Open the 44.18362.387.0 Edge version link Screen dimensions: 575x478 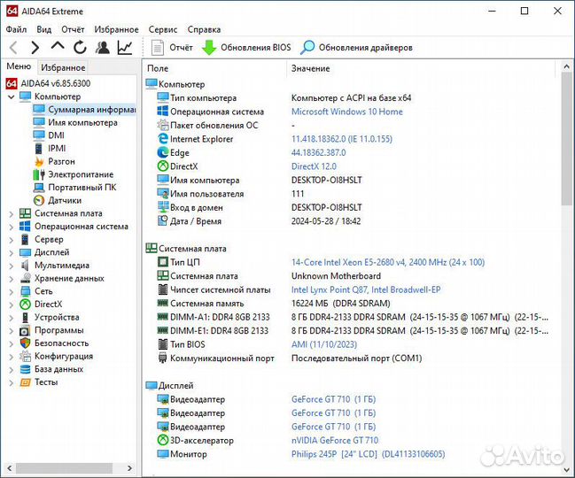pyautogui.click(x=318, y=152)
